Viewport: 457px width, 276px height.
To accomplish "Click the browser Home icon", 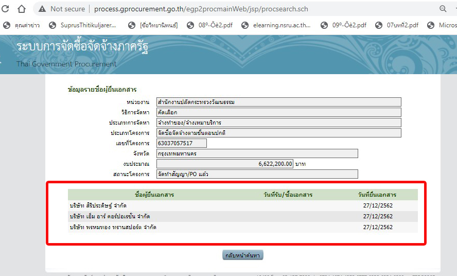I will (22, 9).
